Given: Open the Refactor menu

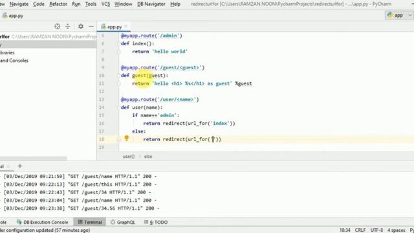Looking at the screenshot, I should 58,4.
